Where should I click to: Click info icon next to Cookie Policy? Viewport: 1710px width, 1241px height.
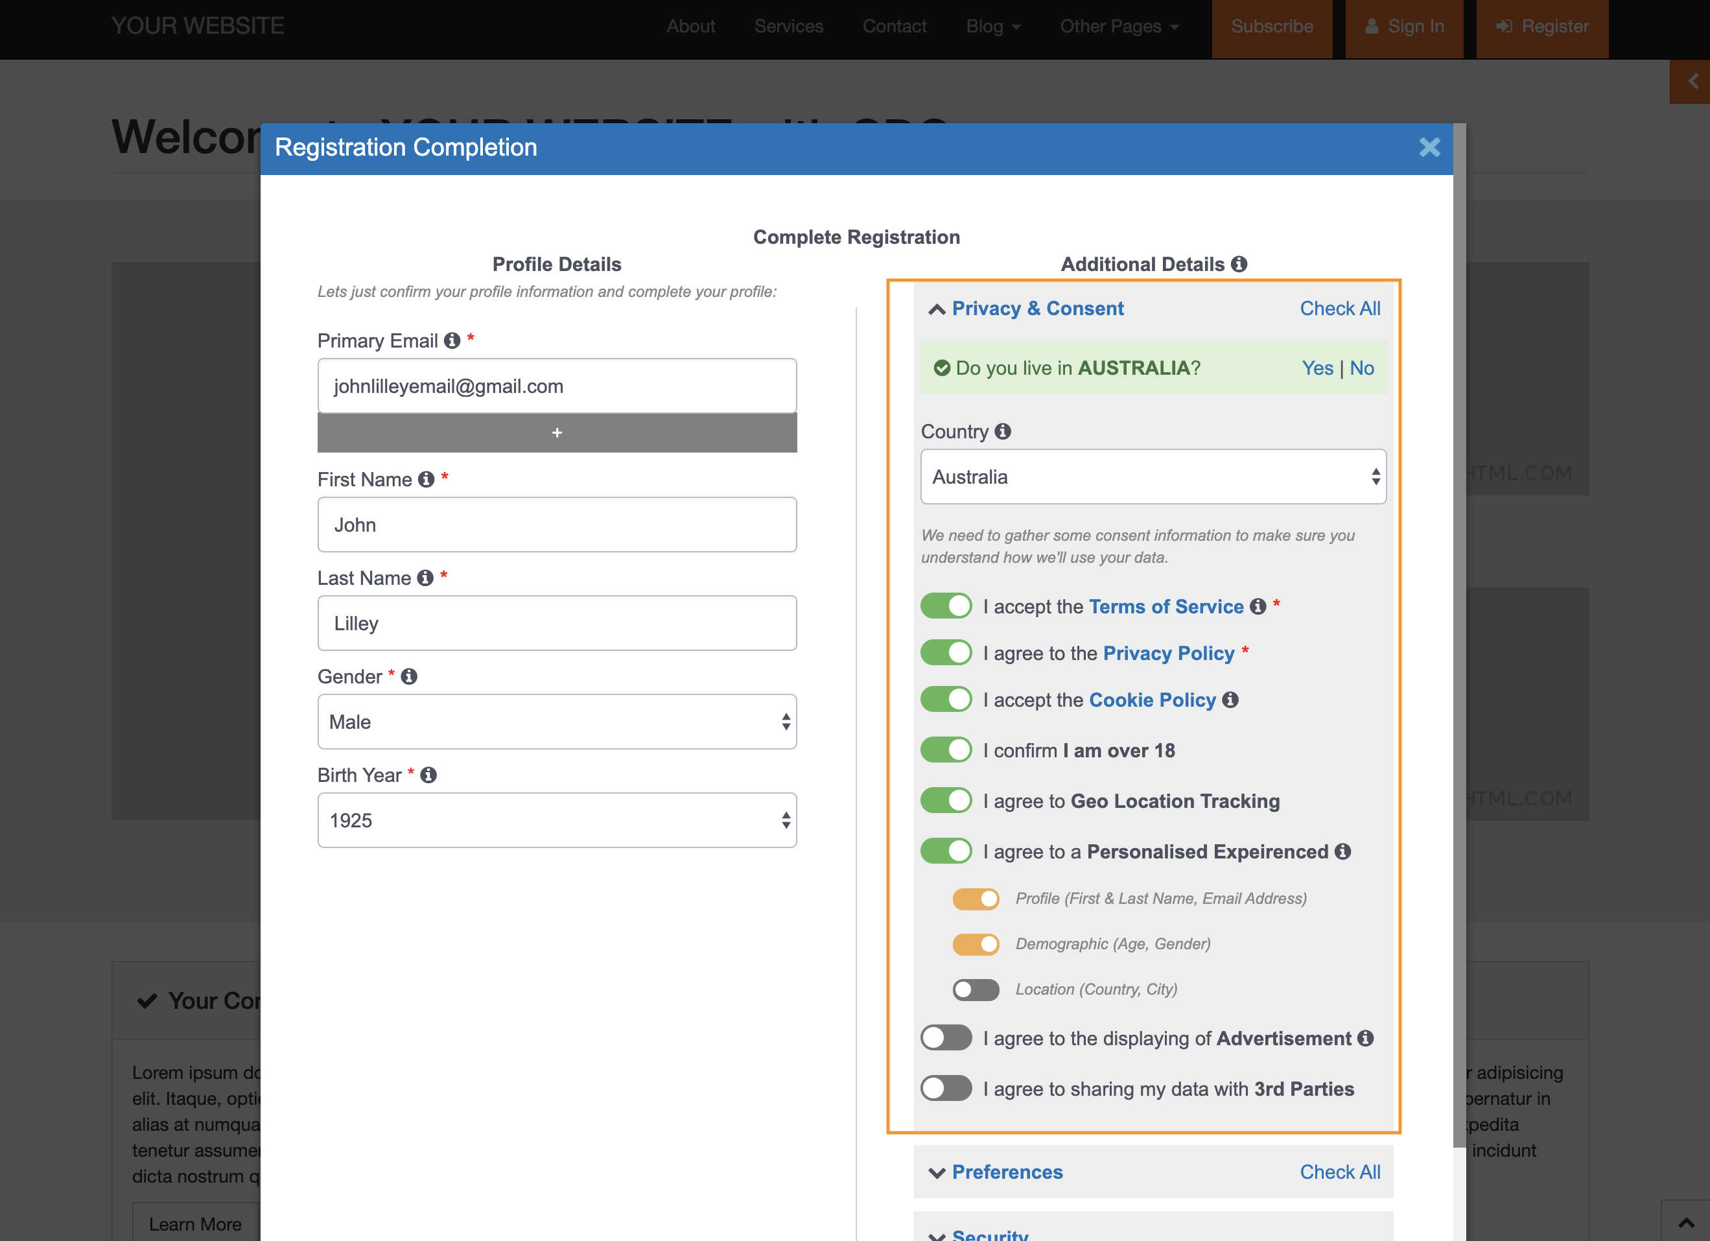pos(1230,700)
